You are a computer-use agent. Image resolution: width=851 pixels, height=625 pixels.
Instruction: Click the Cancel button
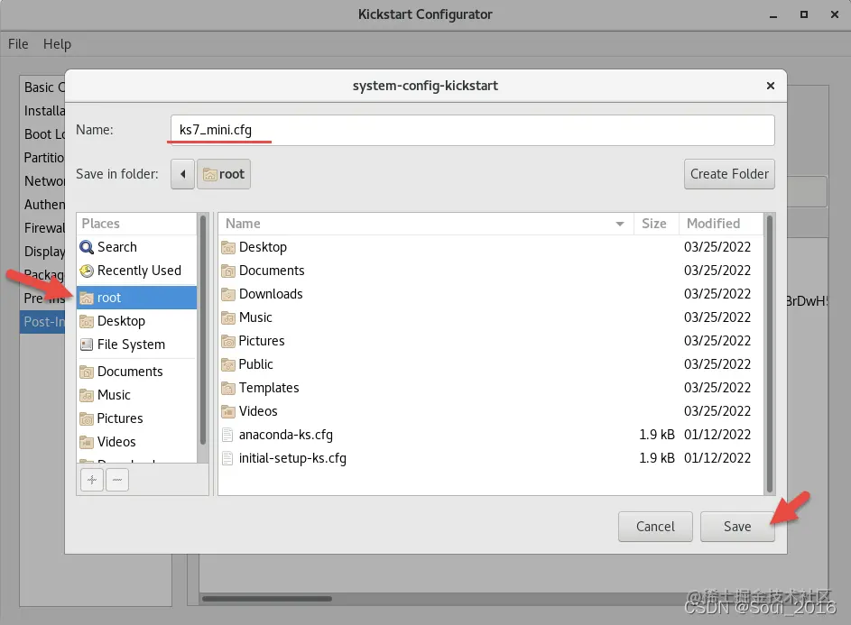[655, 527]
